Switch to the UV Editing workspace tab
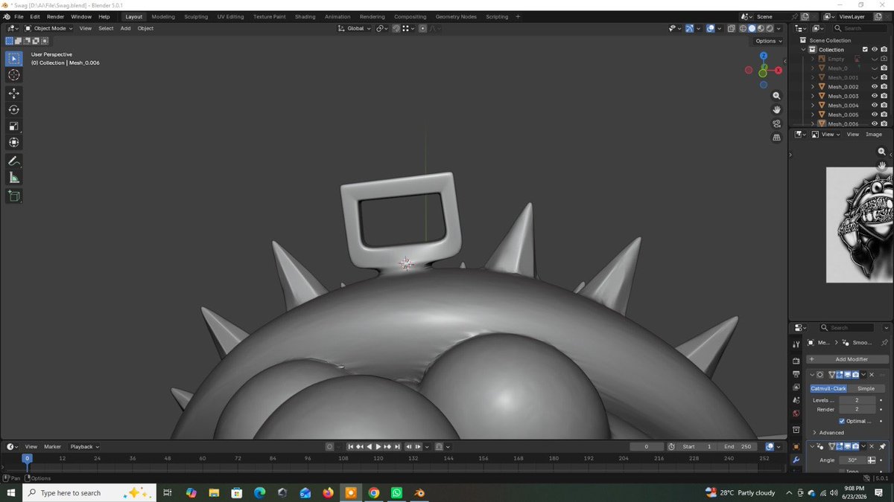894x502 pixels. tap(230, 16)
